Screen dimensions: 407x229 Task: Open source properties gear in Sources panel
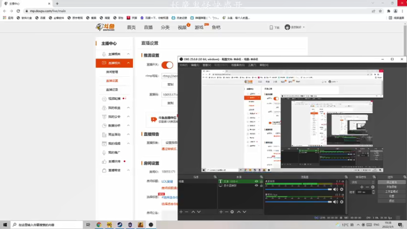(232, 212)
